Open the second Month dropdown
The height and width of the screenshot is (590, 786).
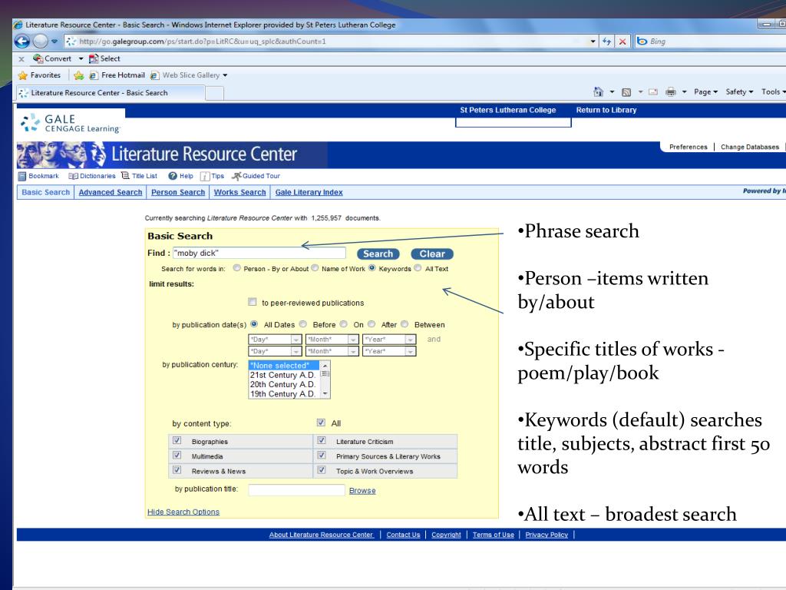coord(332,351)
